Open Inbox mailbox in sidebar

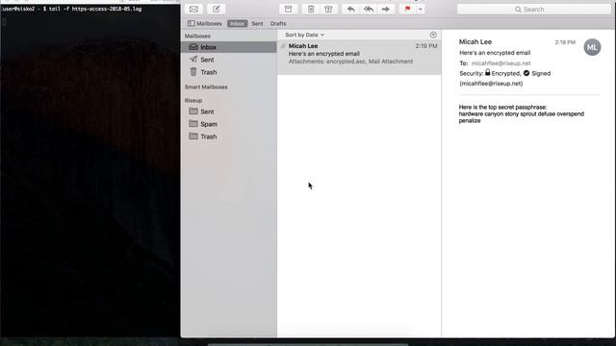229,47
